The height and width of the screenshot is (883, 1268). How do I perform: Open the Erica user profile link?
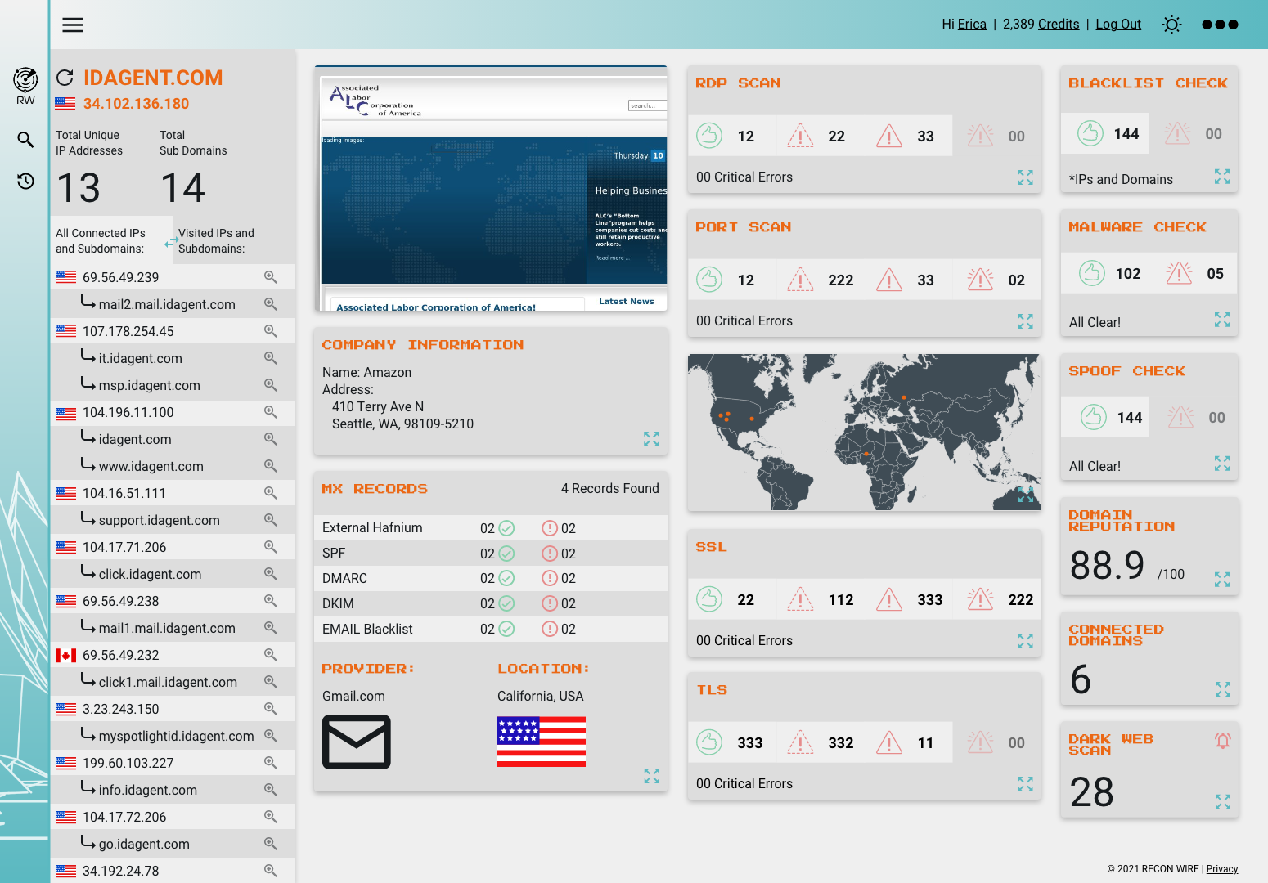point(972,25)
